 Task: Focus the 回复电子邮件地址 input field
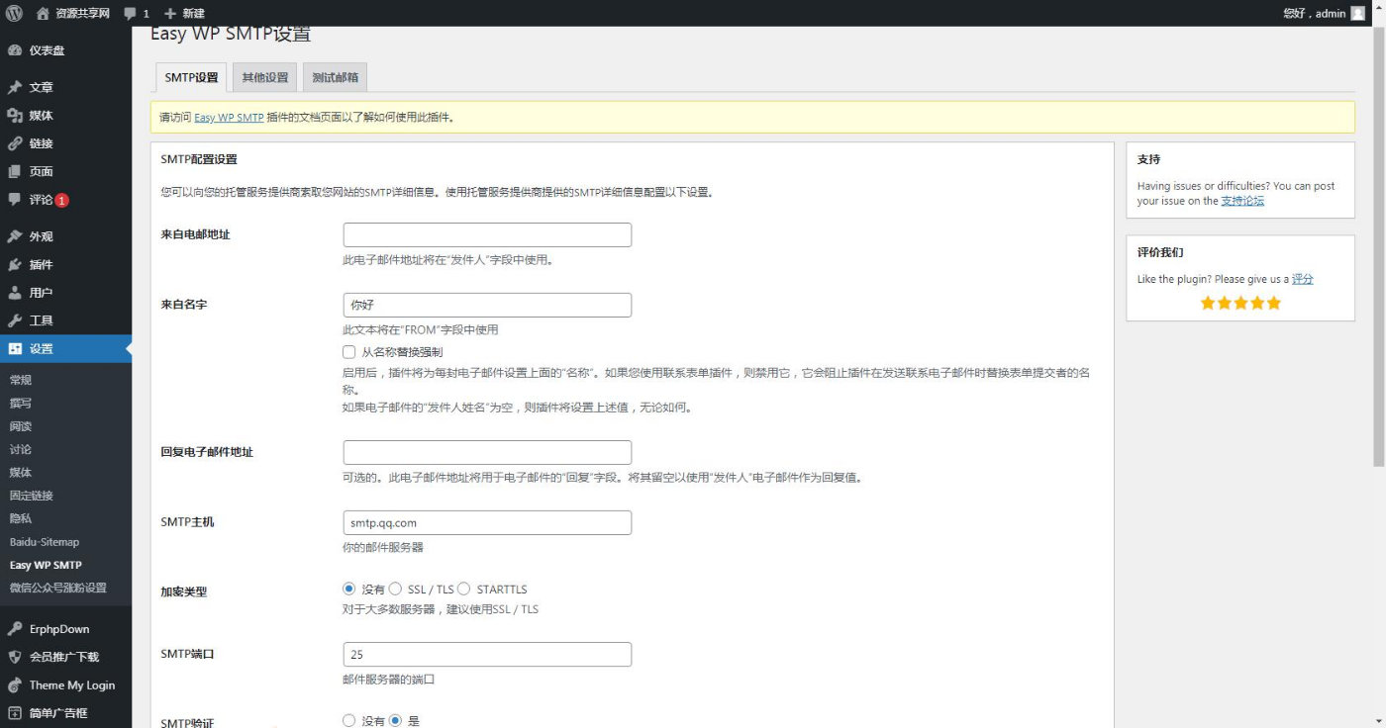[487, 452]
